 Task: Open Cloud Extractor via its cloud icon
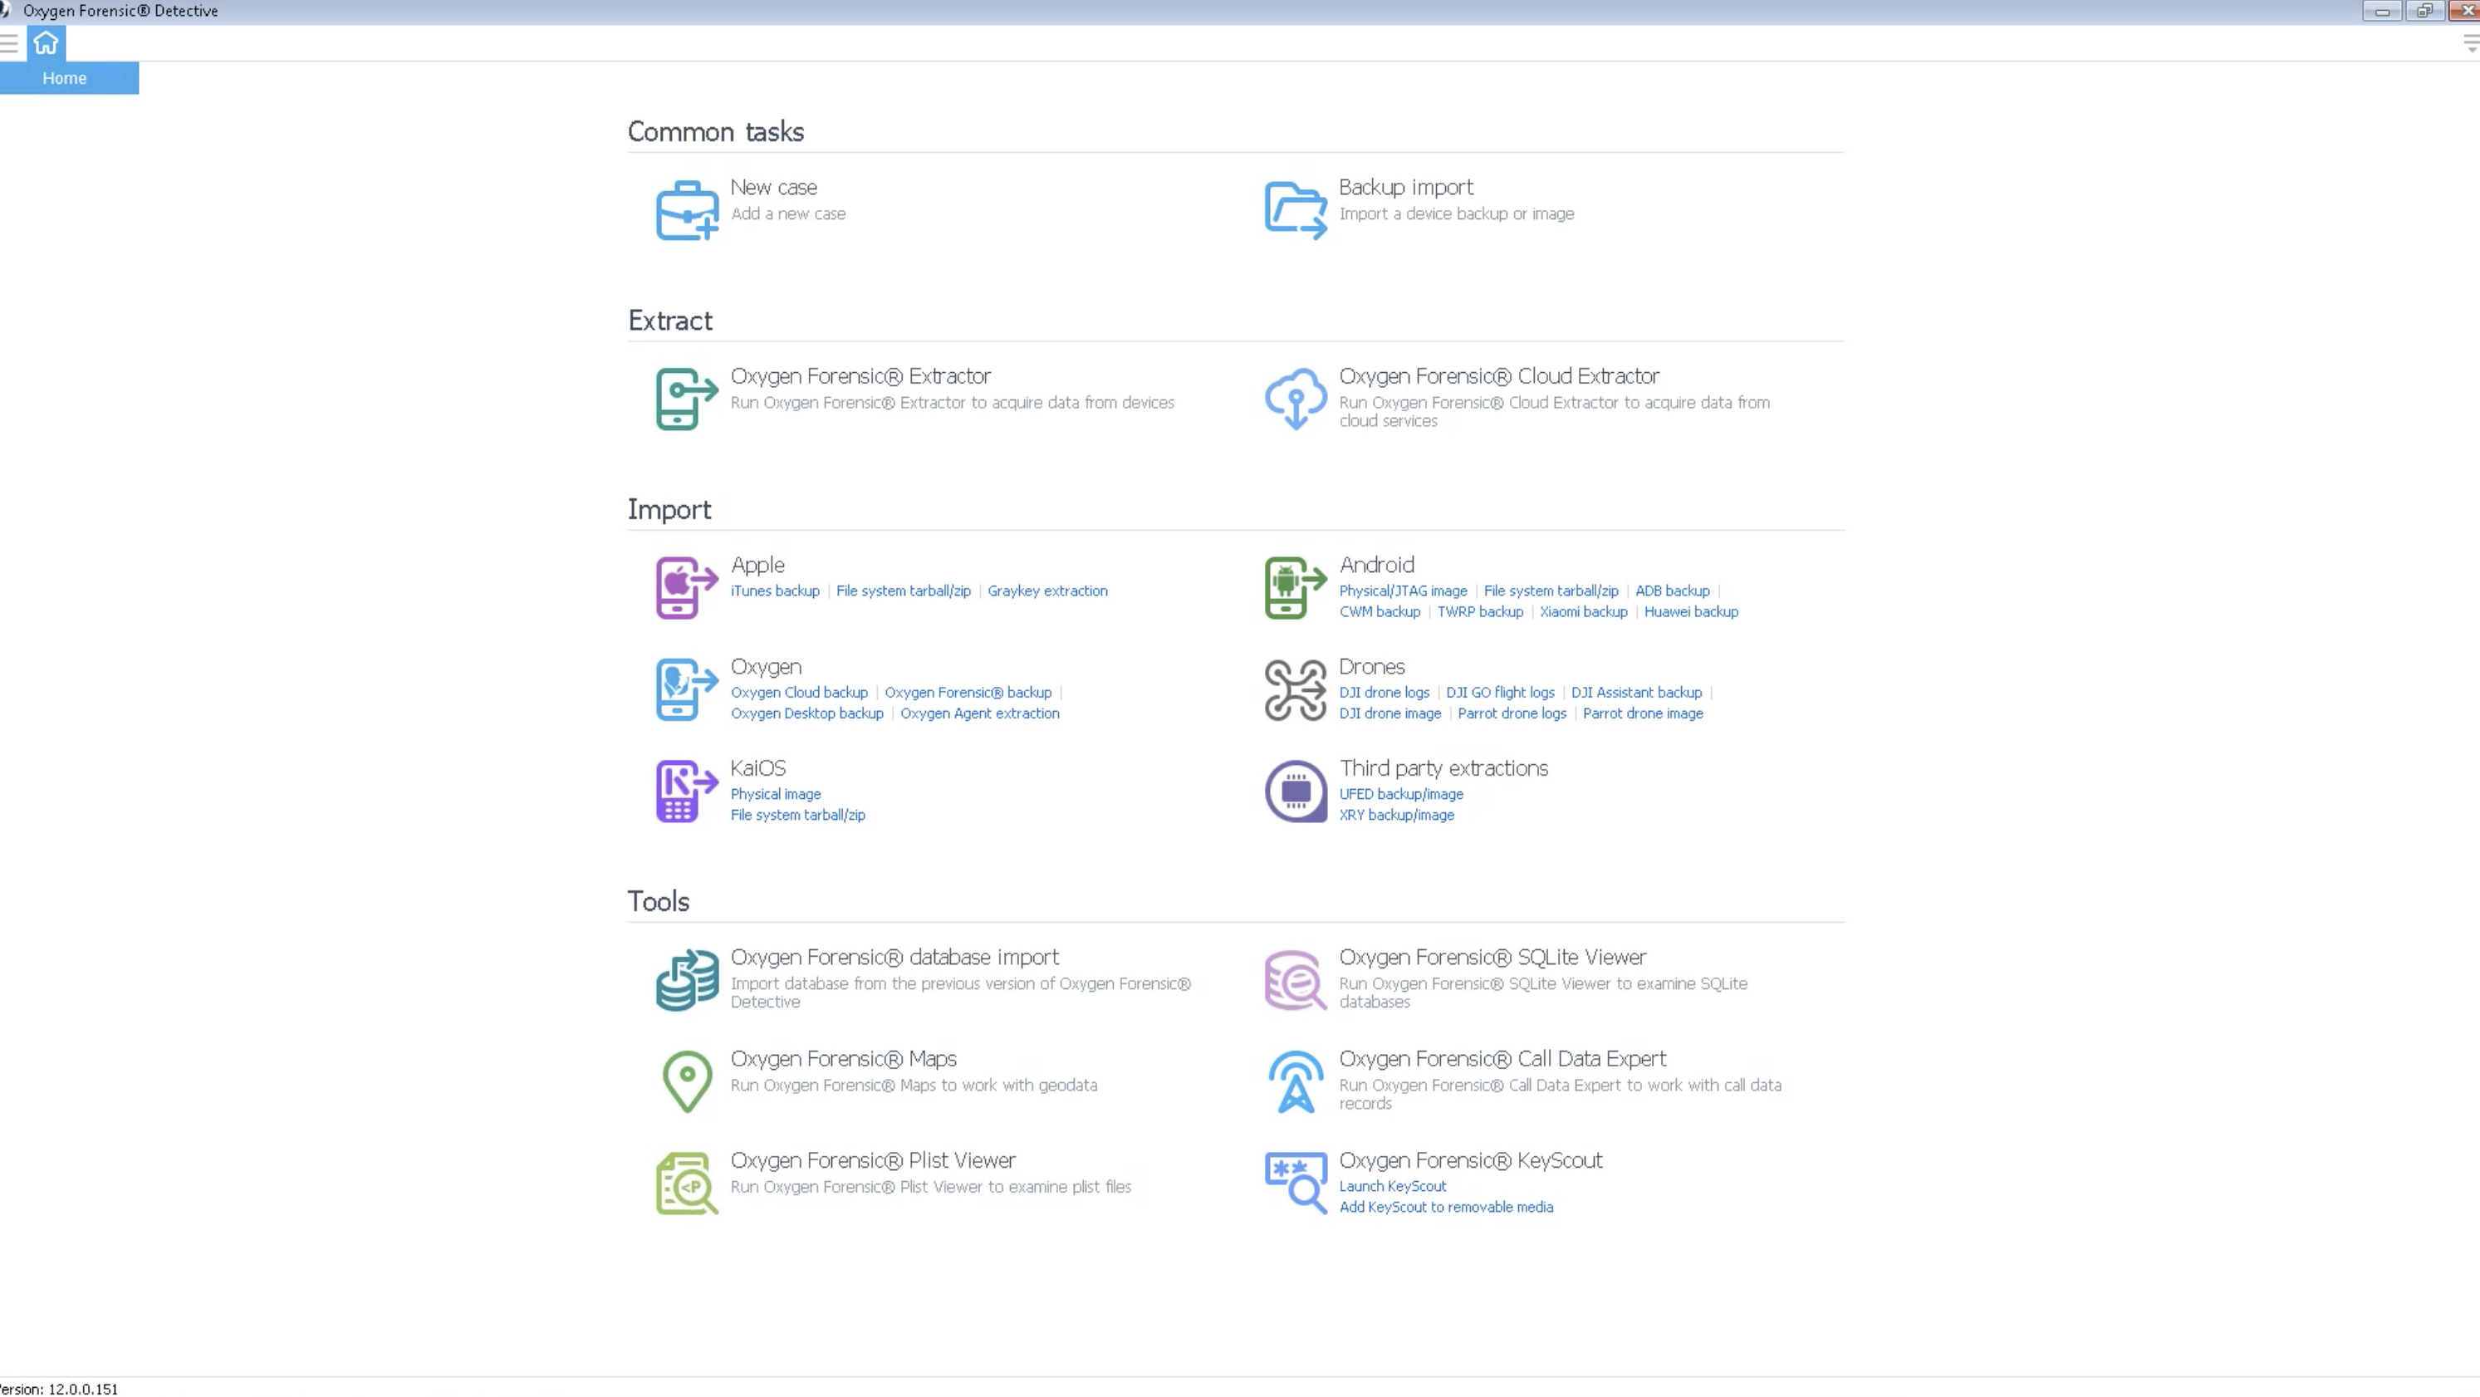[x=1295, y=399]
